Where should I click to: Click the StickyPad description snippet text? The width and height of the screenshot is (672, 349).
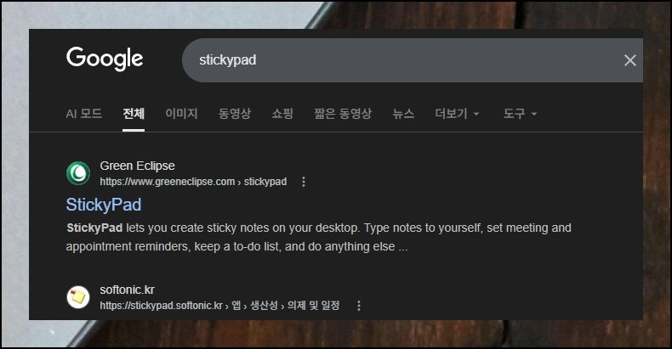click(318, 238)
